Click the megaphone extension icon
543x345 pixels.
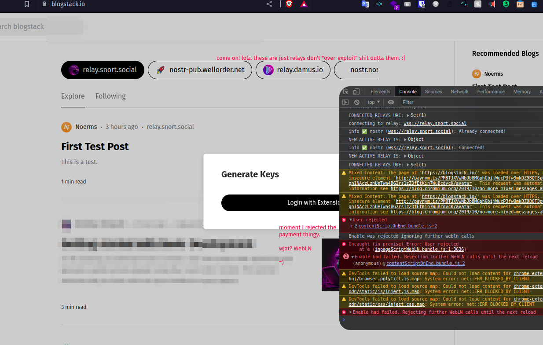click(x=492, y=4)
